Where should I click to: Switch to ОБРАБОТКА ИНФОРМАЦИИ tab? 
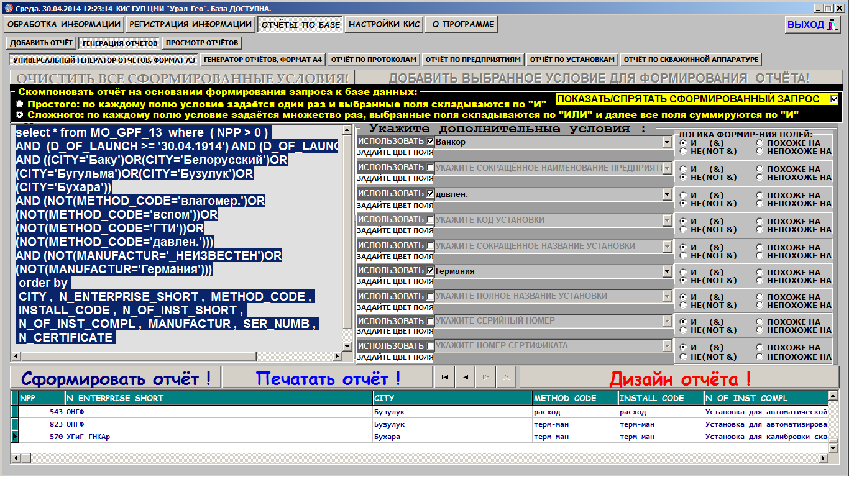pos(64,24)
